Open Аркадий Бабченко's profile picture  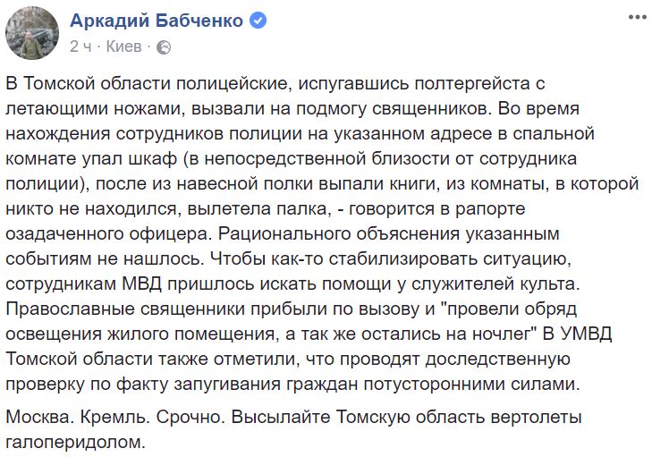click(x=32, y=33)
